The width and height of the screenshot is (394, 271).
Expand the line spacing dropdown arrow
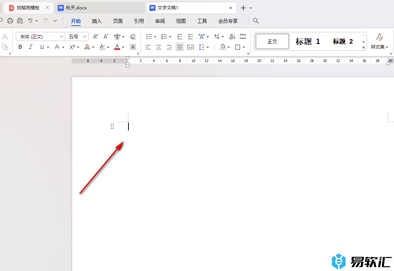click(208, 47)
